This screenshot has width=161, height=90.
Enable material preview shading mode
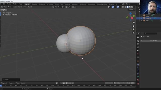(x=130, y=7)
